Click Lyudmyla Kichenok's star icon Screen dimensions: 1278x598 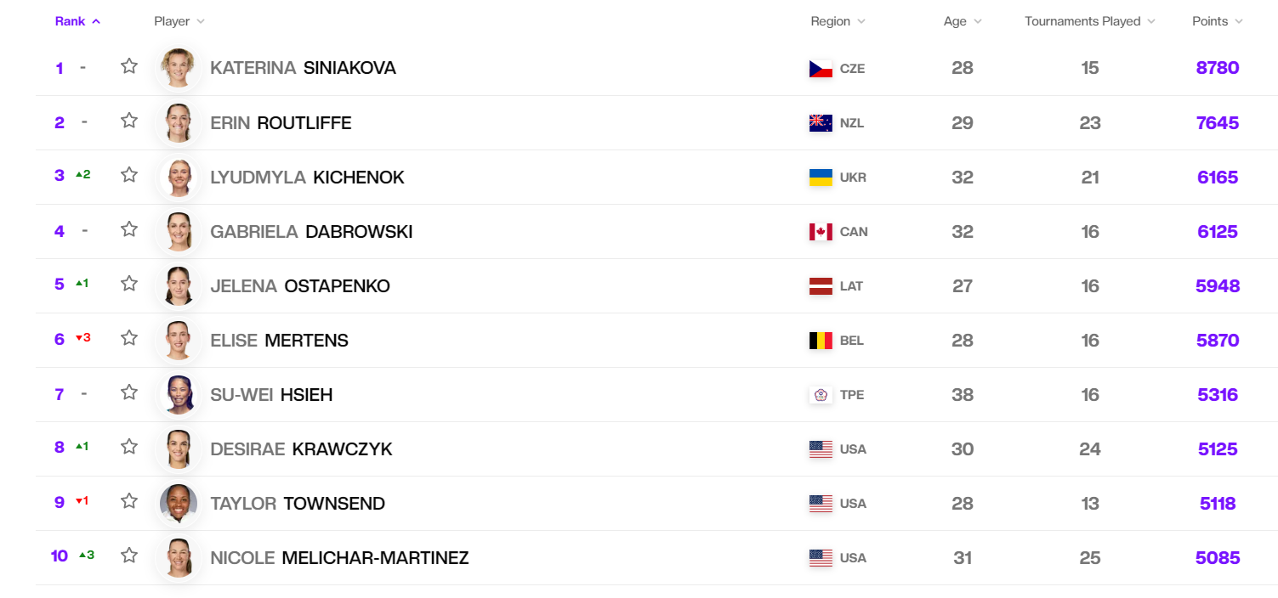(129, 175)
